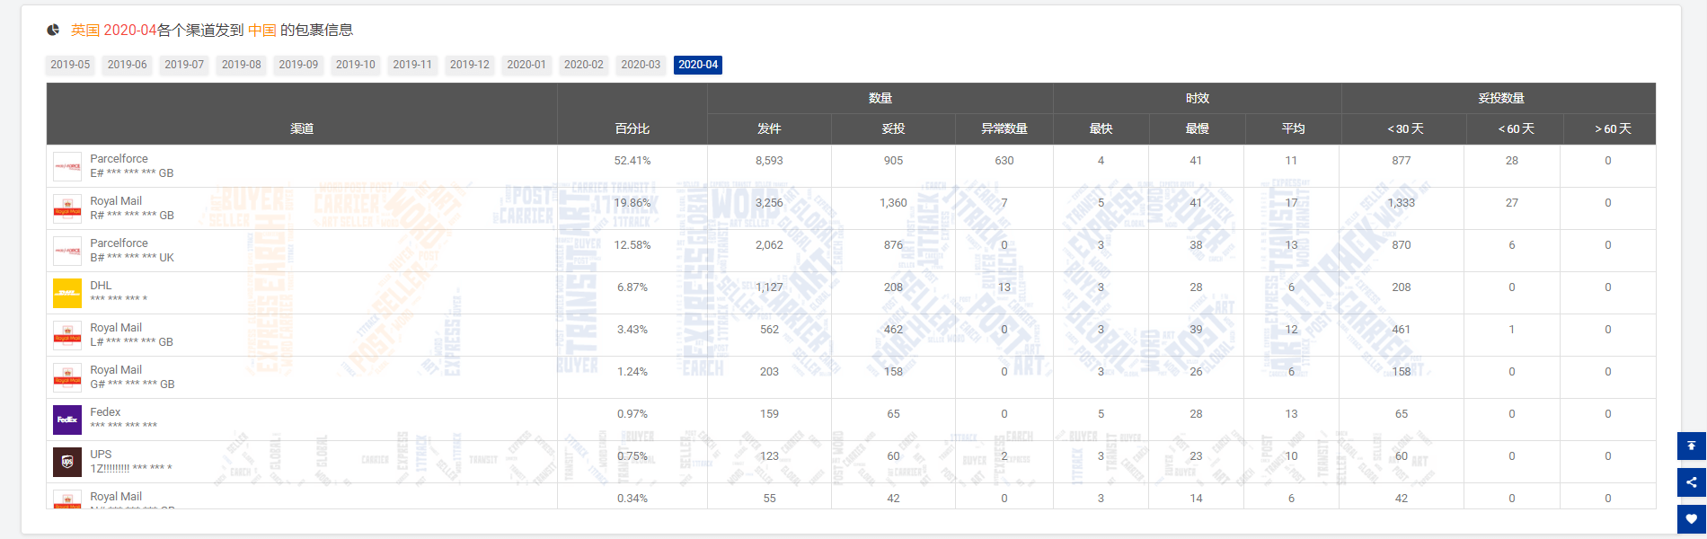Open the UPS 1Z channel name
The width and height of the screenshot is (1707, 539).
(x=101, y=455)
